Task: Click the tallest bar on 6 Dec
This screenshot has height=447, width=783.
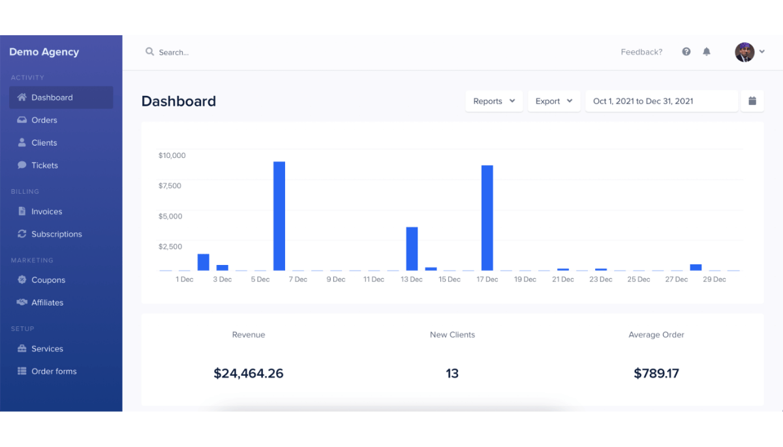Action: coord(279,215)
